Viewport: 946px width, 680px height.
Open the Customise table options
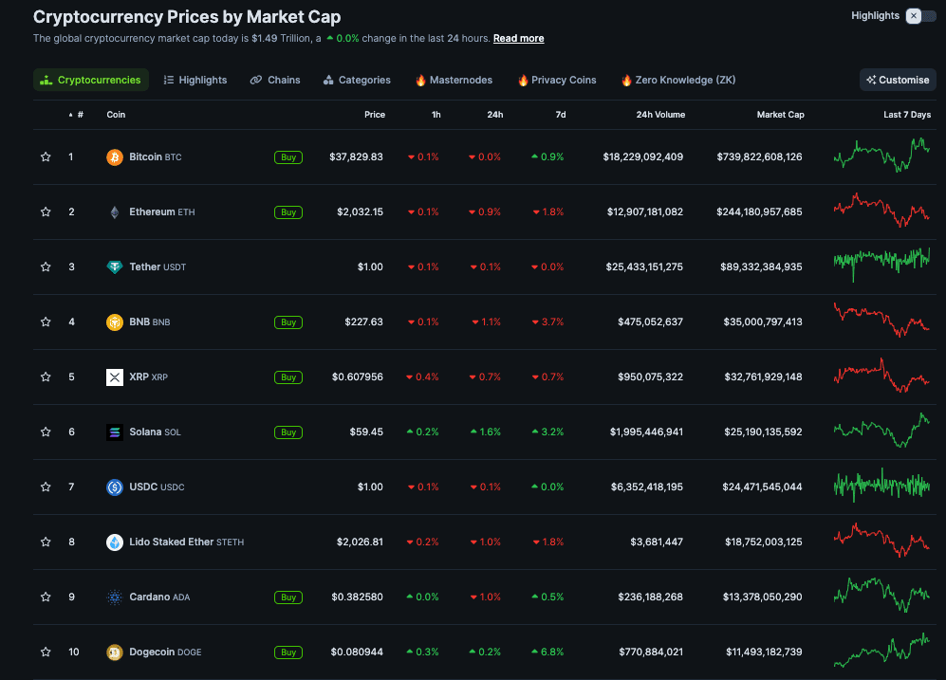(898, 81)
